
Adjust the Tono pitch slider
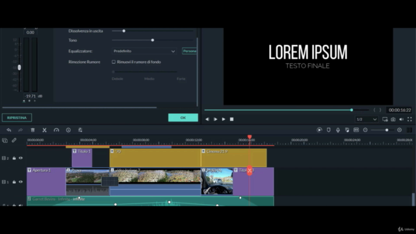pyautogui.click(x=153, y=40)
